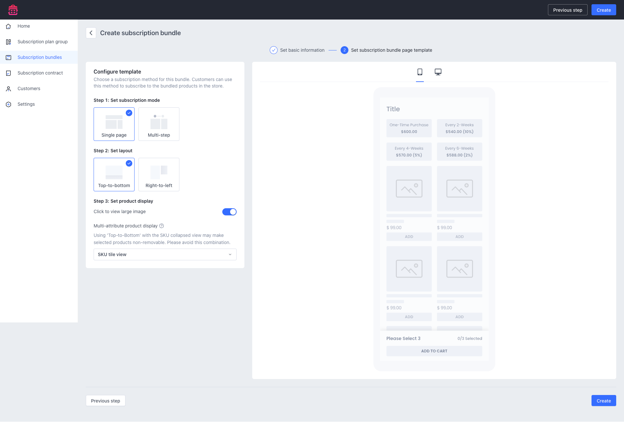Click the bottom Create button

pyautogui.click(x=604, y=401)
